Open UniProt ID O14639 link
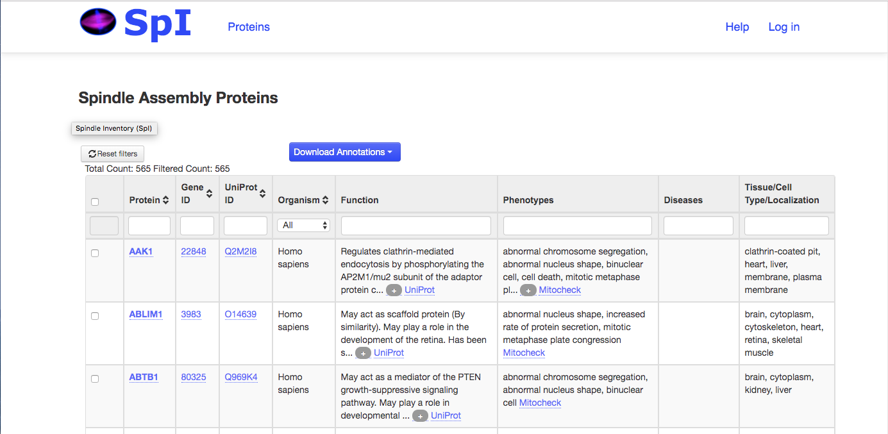 pos(240,314)
